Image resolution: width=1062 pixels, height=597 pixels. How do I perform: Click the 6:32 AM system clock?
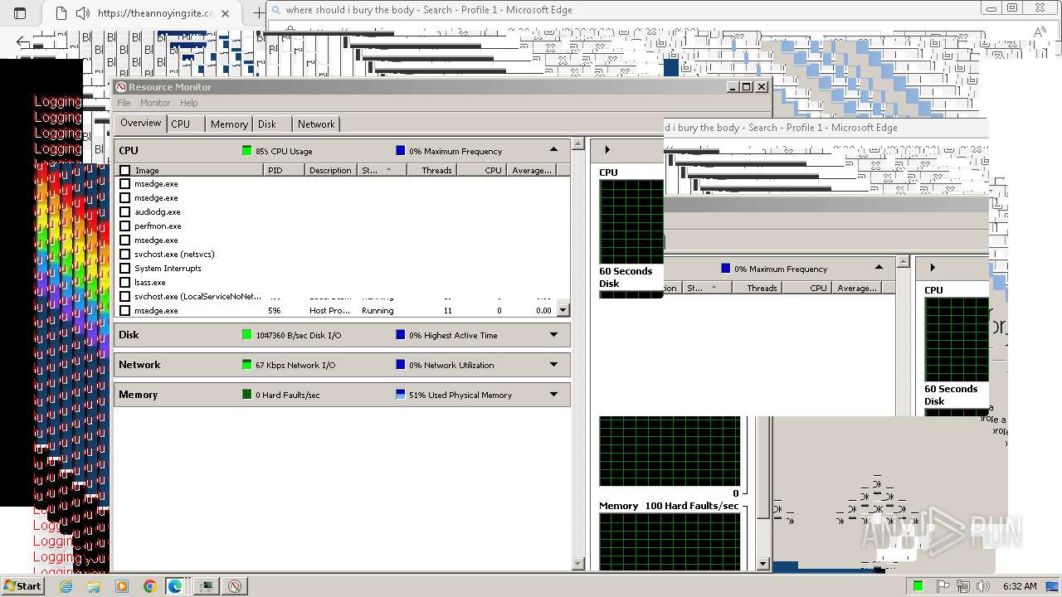[1019, 586]
